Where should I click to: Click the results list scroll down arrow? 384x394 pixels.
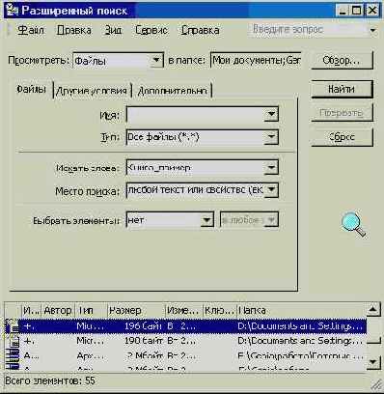coord(373,362)
